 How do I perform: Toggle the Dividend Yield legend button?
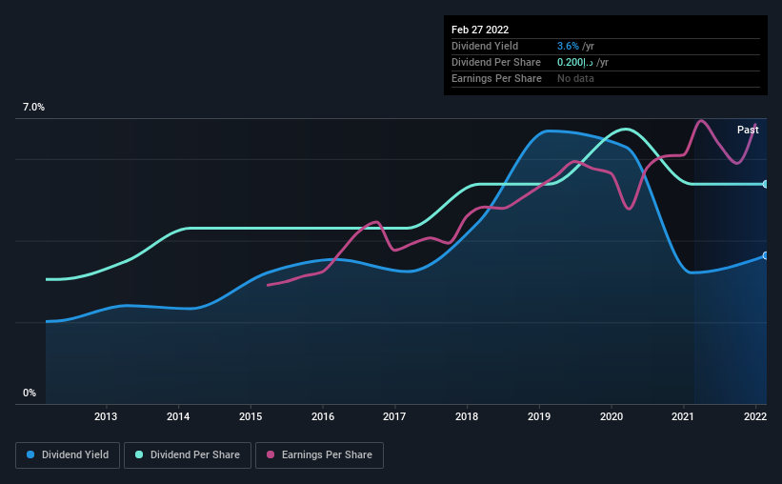[68, 455]
